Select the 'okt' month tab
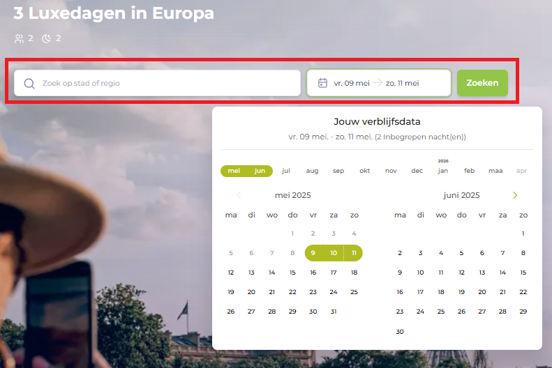Image resolution: width=552 pixels, height=368 pixels. (365, 171)
